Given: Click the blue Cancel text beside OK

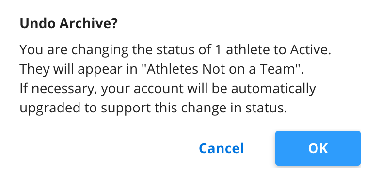Looking at the screenshot, I should point(221,148).
